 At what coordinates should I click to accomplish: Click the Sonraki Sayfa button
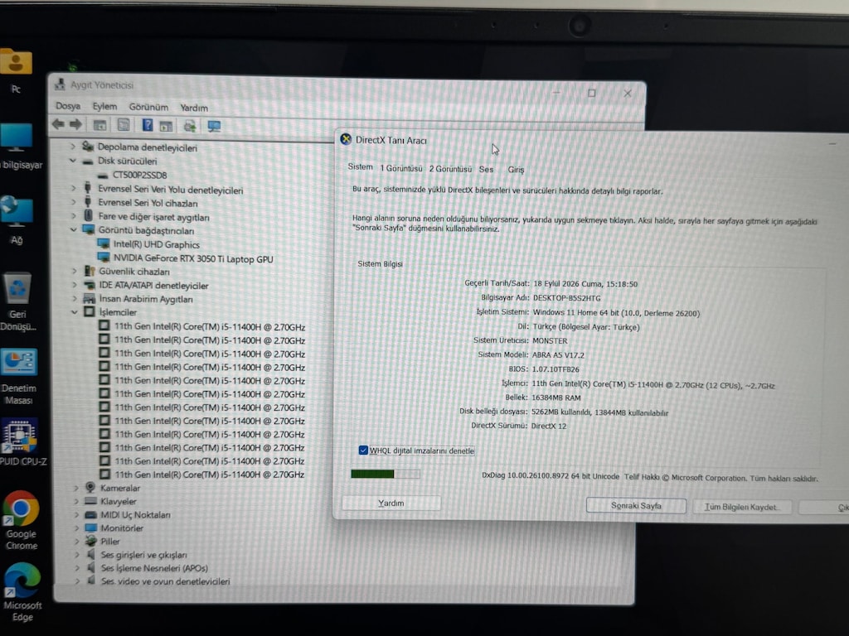coord(636,506)
